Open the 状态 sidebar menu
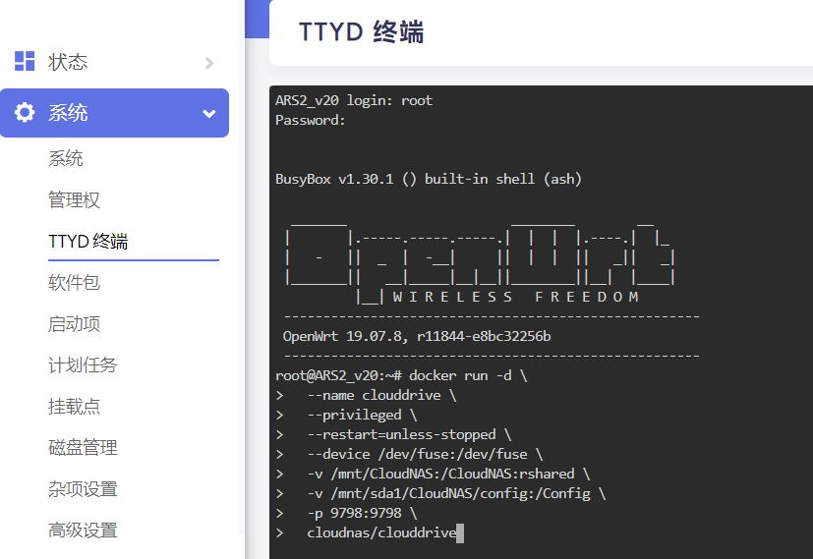 114,62
